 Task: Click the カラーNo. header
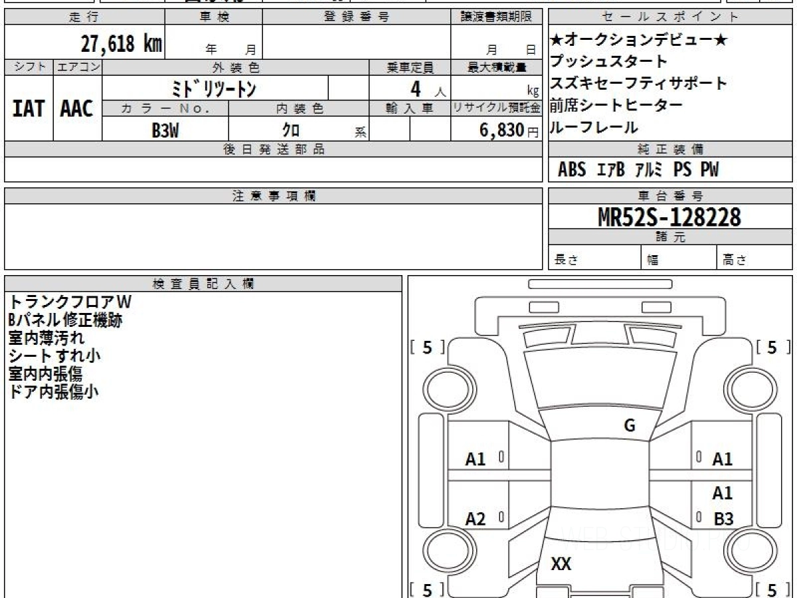(x=165, y=108)
